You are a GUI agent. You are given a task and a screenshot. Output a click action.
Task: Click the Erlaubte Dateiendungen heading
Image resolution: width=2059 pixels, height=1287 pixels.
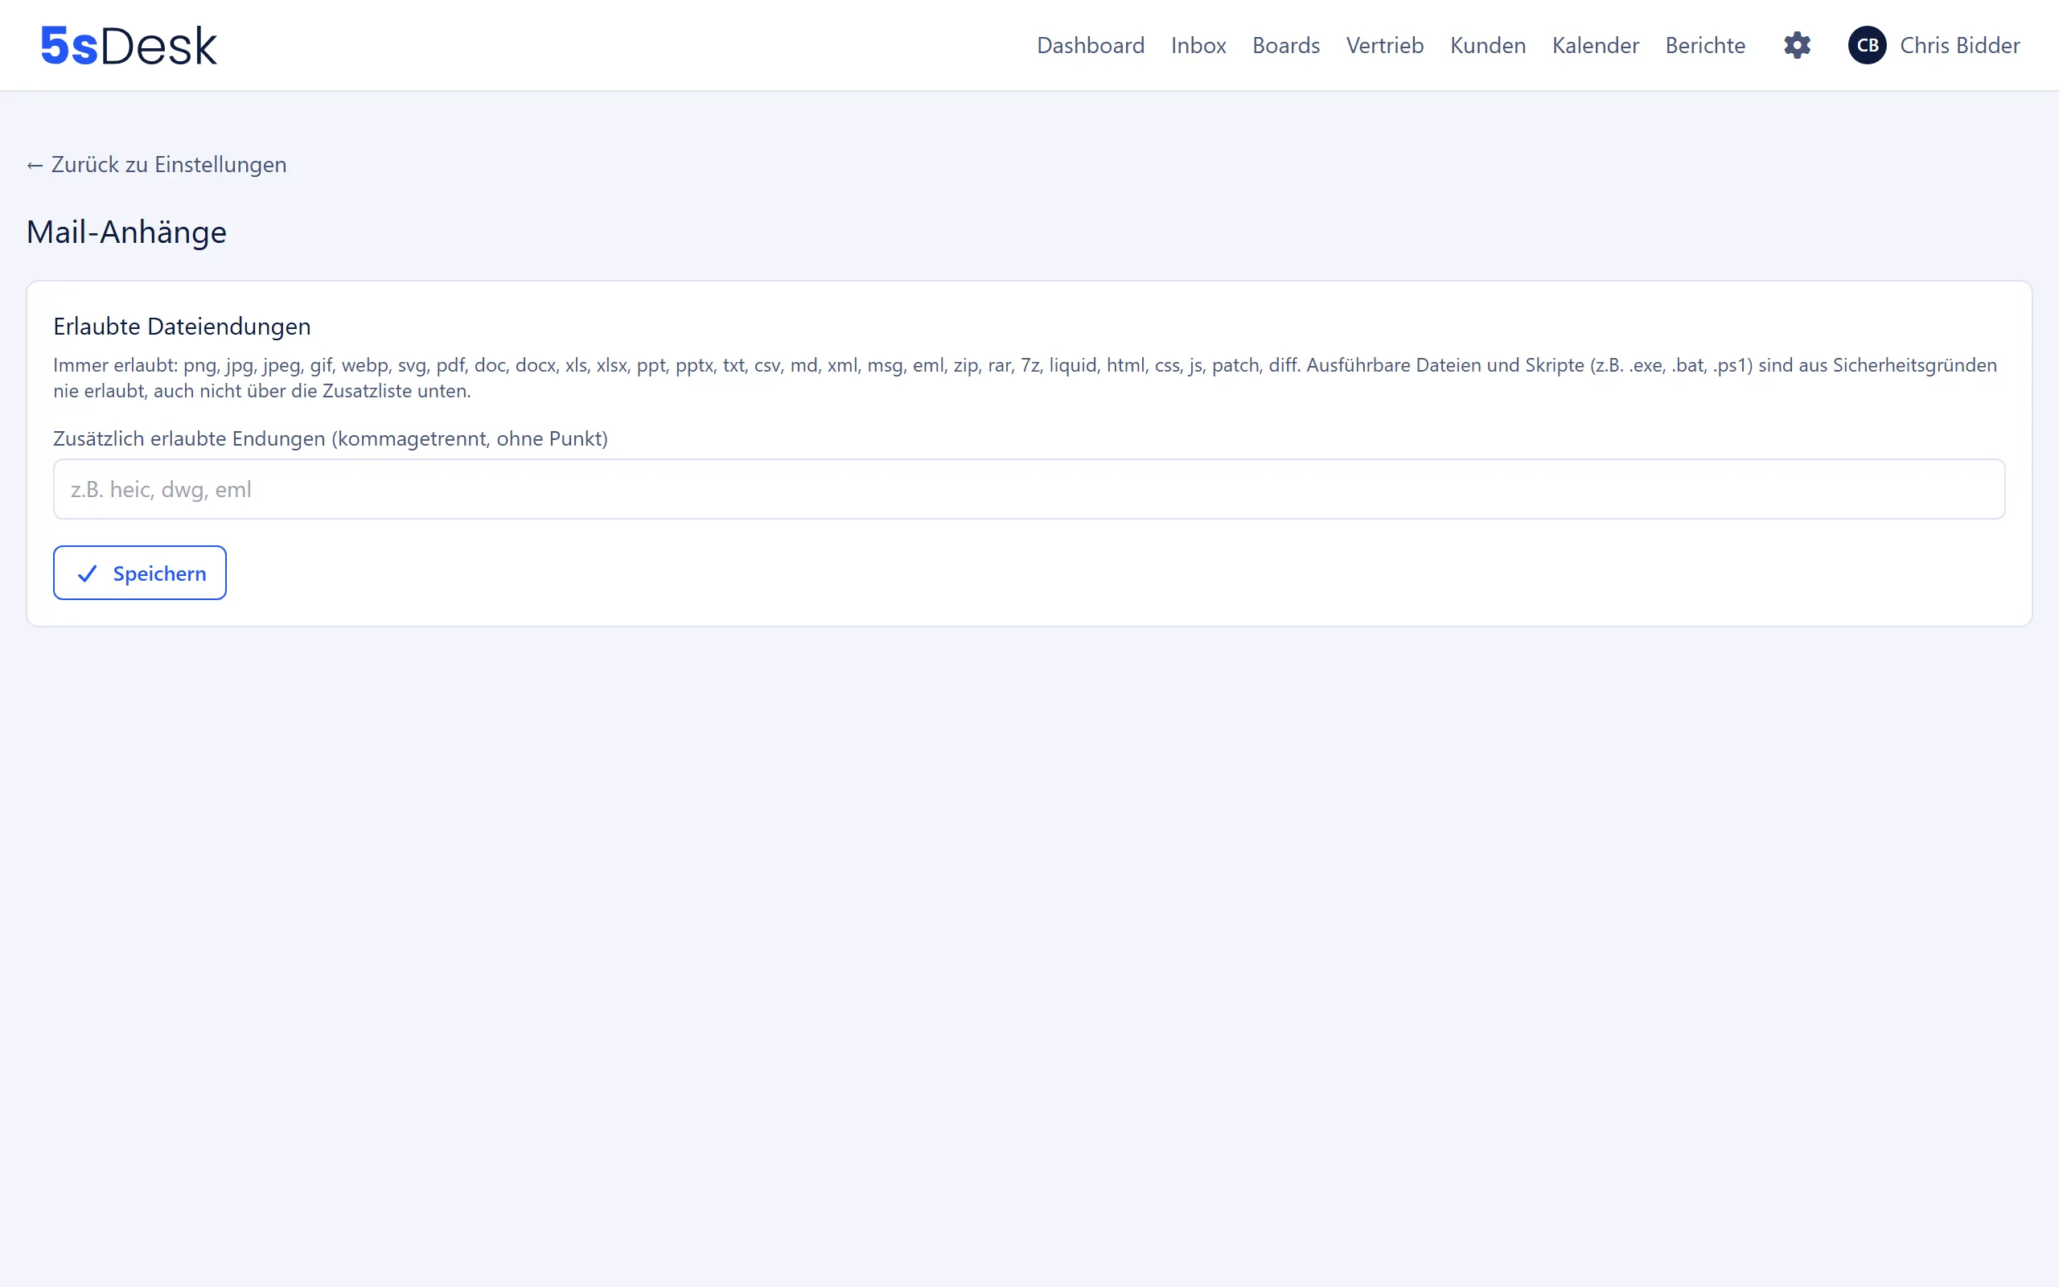[182, 326]
